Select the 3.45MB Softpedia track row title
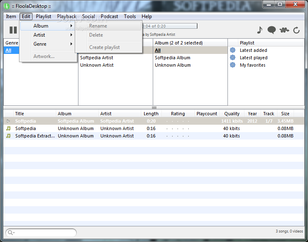This screenshot has width=308, height=242. point(26,121)
